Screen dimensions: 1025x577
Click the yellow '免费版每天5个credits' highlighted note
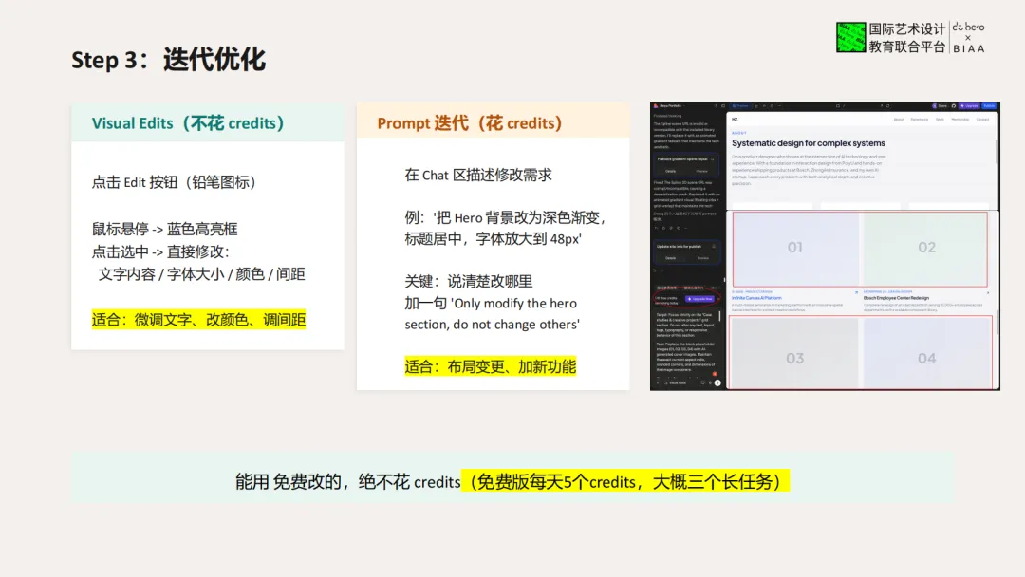[x=624, y=481]
